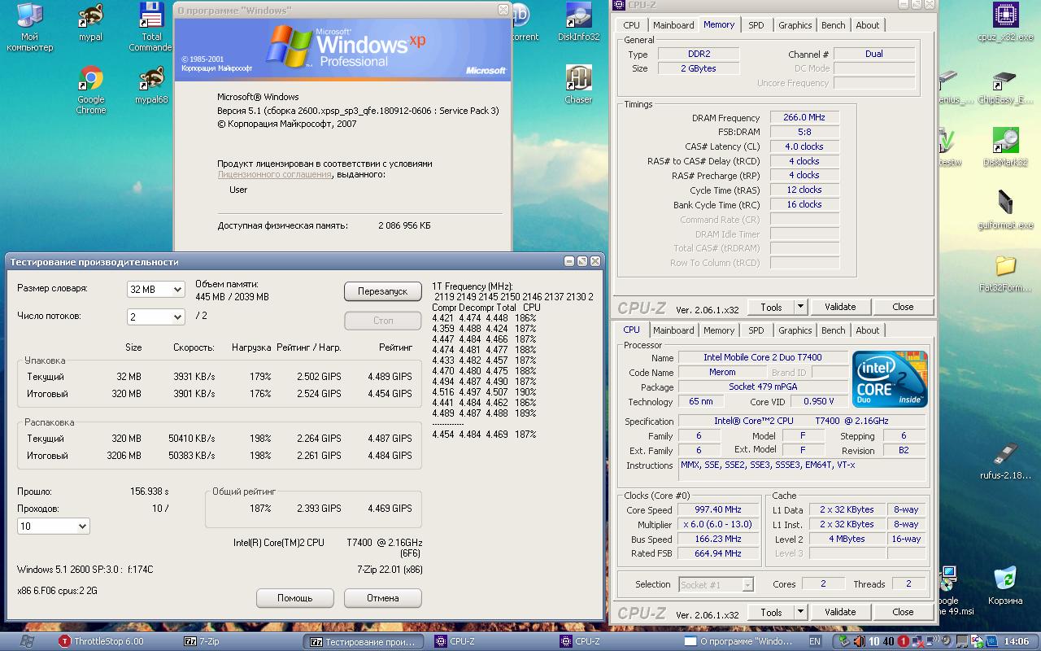Open Tools dropdown arrow in the lower CPU-Z window
The image size is (1041, 651).
800,612
